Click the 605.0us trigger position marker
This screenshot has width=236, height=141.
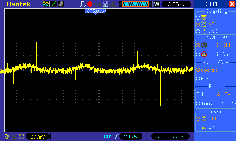coord(95,11)
